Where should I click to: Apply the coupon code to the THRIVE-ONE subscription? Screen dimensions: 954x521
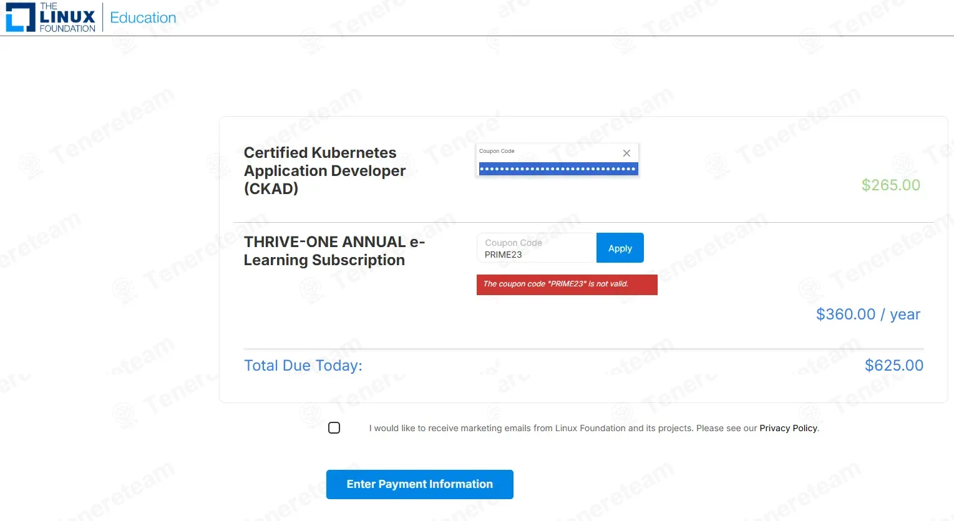(620, 248)
